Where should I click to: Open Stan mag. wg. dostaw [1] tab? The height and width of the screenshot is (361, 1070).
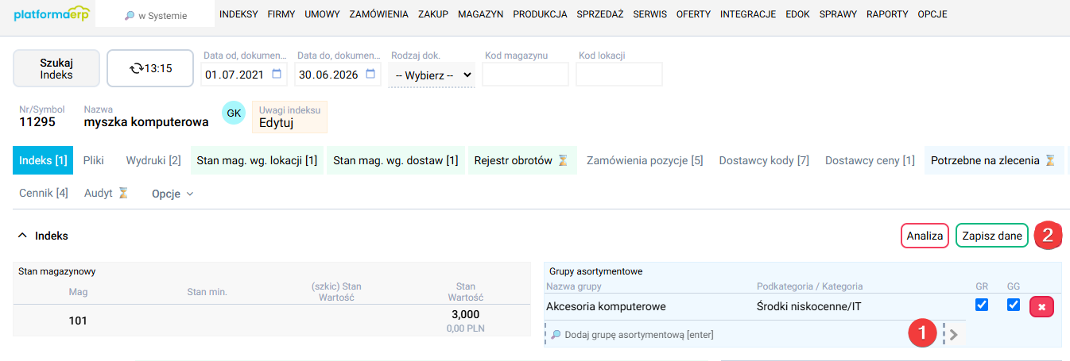click(396, 160)
